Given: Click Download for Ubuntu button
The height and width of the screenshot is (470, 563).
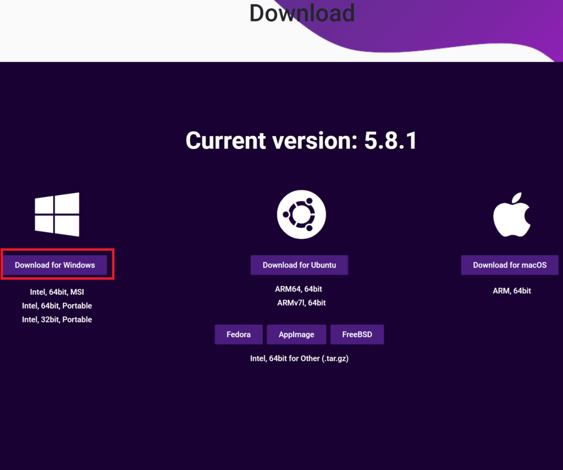Looking at the screenshot, I should 299,265.
